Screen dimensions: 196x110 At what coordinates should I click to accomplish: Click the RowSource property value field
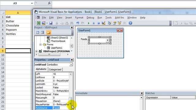pos(61,108)
